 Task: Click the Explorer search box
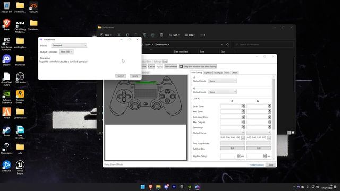pos(263,45)
